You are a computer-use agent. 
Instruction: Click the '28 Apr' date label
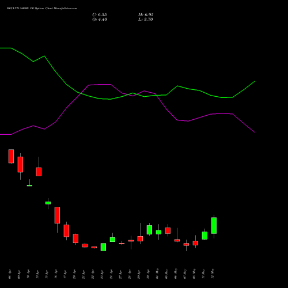(130, 274)
